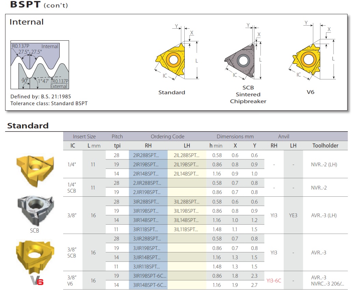Click the "Toolholder" column header
This screenshot has width=354, height=292.
pyautogui.click(x=325, y=146)
